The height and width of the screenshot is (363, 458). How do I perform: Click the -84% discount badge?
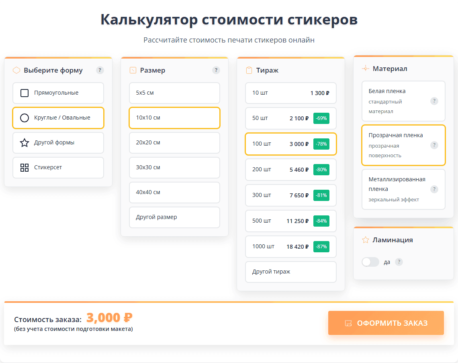pyautogui.click(x=321, y=221)
